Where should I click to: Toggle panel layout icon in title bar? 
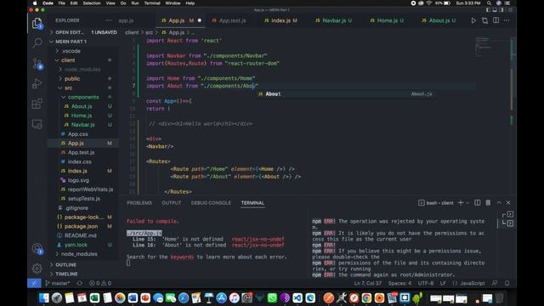coord(495,10)
